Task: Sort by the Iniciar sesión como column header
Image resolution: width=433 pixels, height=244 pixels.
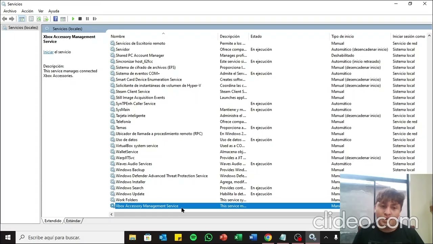Action: [x=409, y=37]
